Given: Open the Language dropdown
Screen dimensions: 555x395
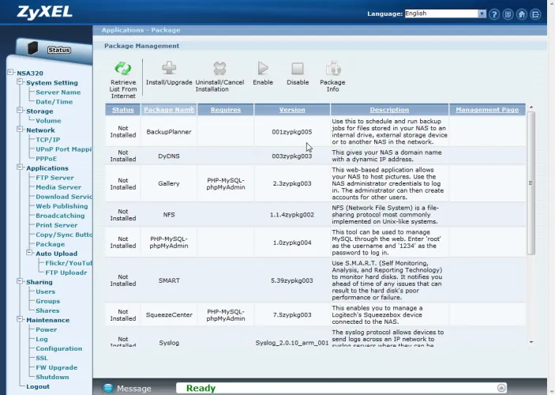Looking at the screenshot, I should click(445, 13).
